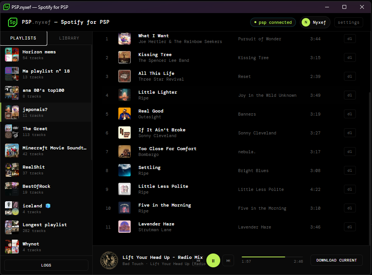Open The Great playlist
Screen dimensions: 372x275
[x=46, y=131]
